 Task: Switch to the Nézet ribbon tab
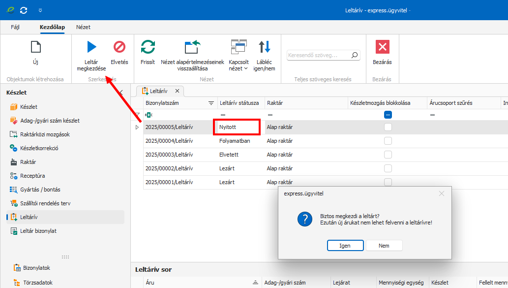pyautogui.click(x=83, y=27)
